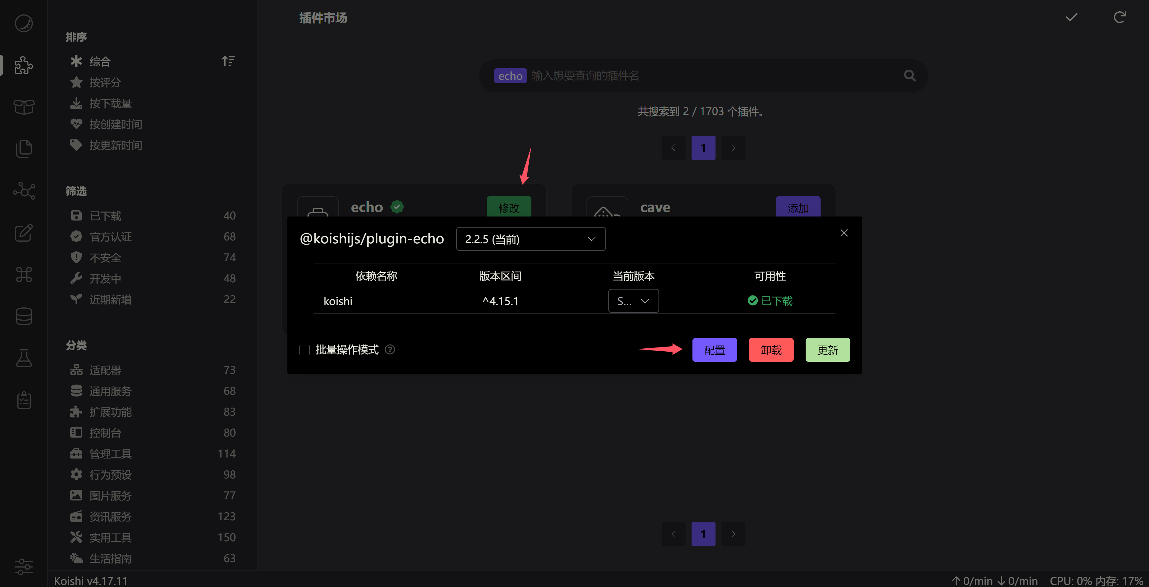1149x587 pixels.
Task: Click the 配置 button in dialog
Action: point(714,350)
